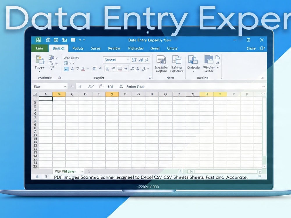This screenshot has height=218, width=291.
Task: Switch to the Cntery tab
Action: click(x=172, y=48)
